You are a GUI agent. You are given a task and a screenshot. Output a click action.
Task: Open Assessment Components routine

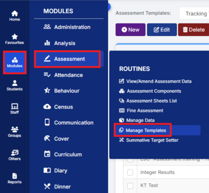pyautogui.click(x=150, y=91)
